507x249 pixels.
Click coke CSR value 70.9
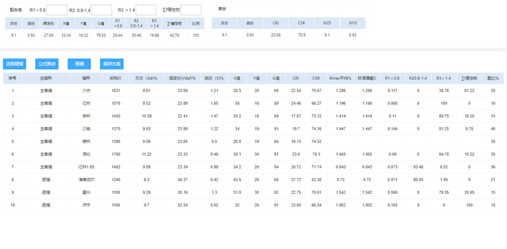click(302, 35)
